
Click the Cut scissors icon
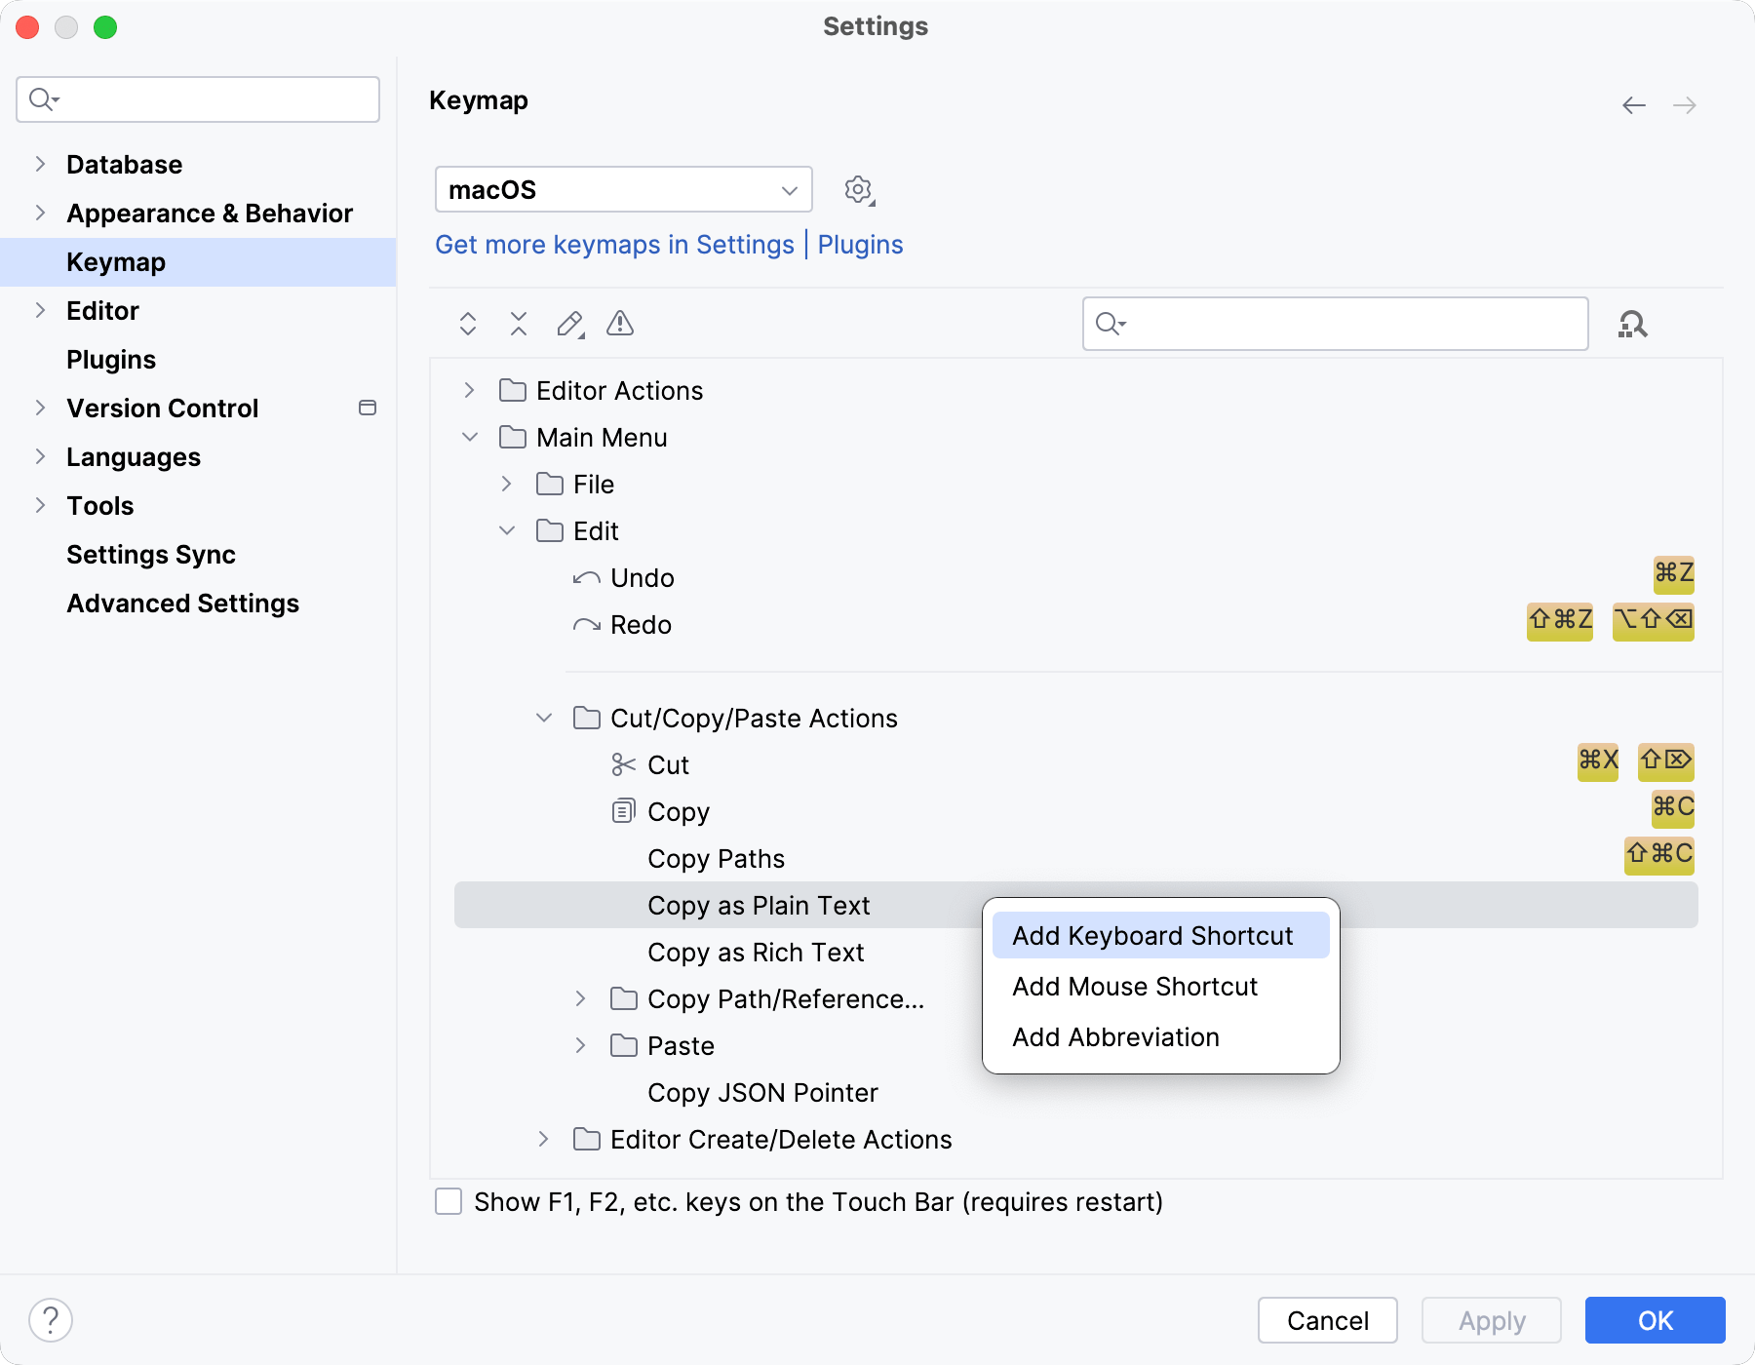623,764
